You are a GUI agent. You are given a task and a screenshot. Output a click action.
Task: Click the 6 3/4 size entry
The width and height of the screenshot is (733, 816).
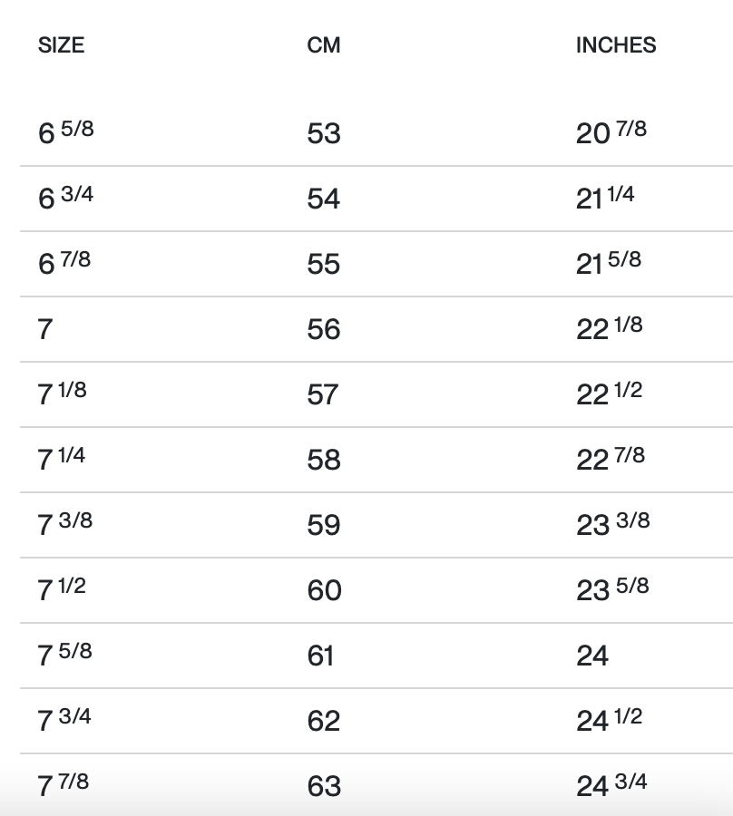(65, 198)
